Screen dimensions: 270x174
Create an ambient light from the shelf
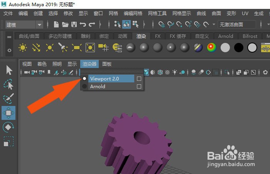click(23, 48)
